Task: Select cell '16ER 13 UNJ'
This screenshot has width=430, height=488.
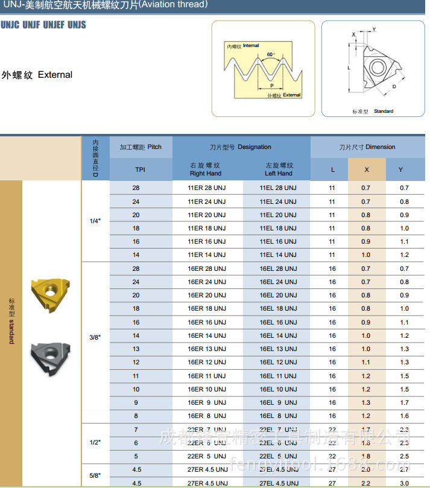Action: (x=207, y=349)
